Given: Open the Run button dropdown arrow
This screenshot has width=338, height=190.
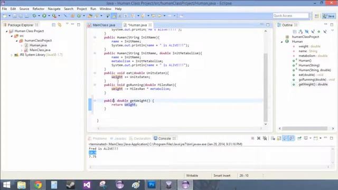Looking at the screenshot, I should click(49, 16).
